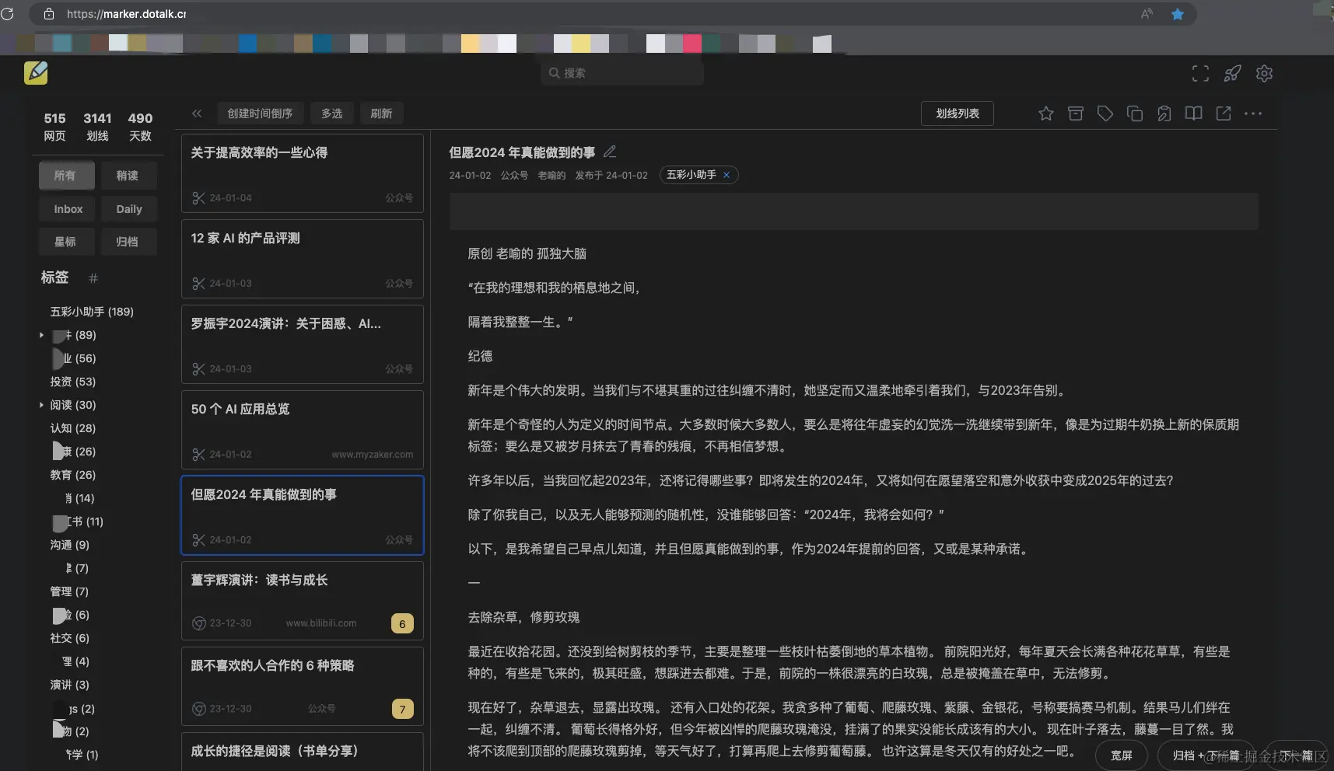Click the 515 网页 counter
The width and height of the screenshot is (1334, 771).
click(54, 127)
